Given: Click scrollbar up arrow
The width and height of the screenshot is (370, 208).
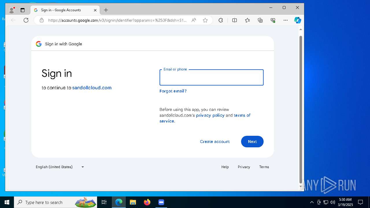Looking at the screenshot, I should point(301,29).
